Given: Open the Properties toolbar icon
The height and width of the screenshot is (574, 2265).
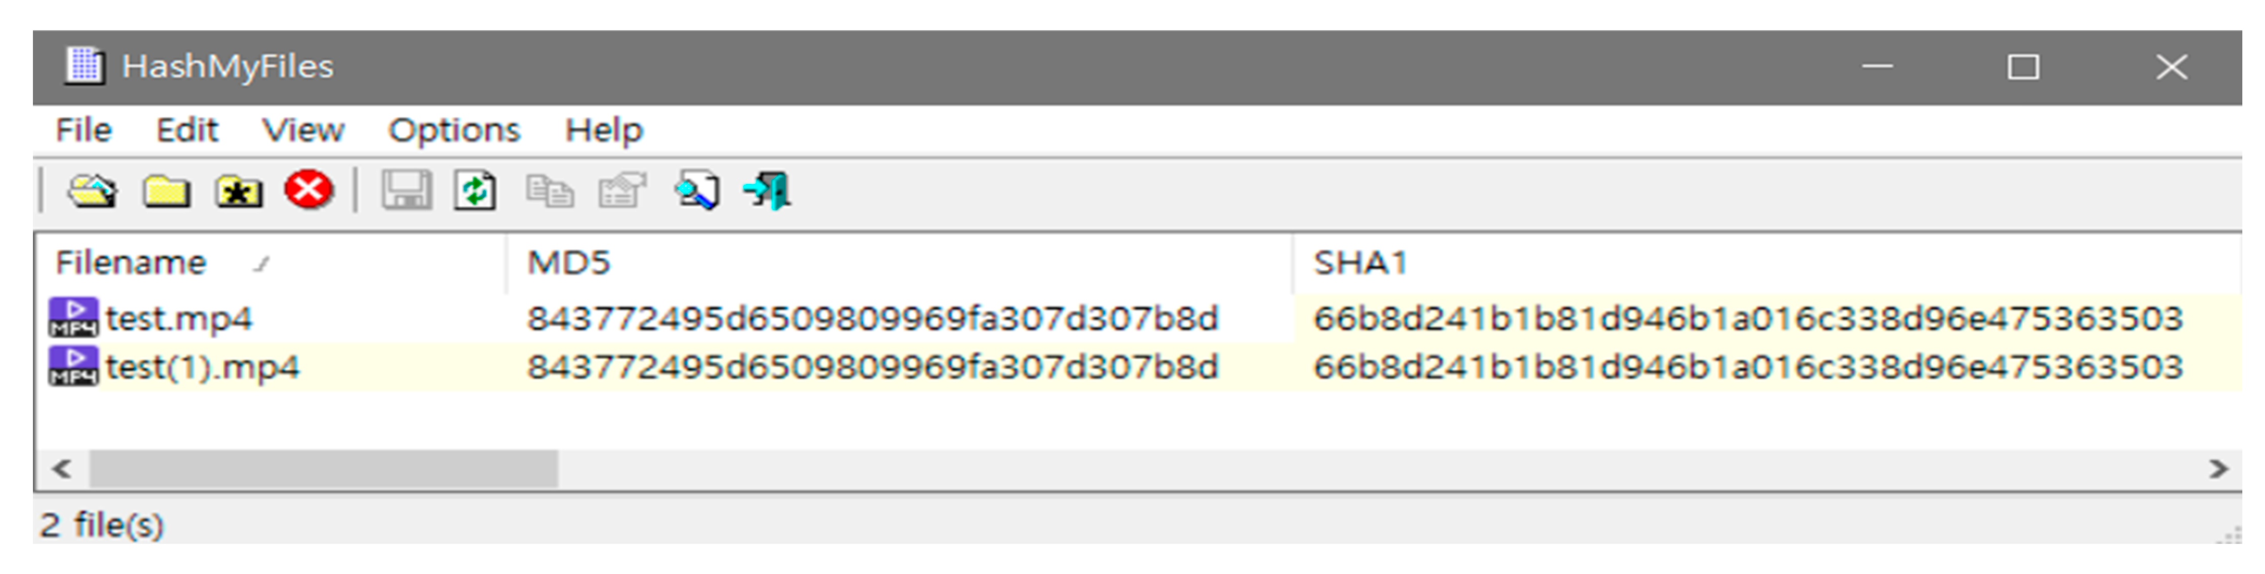Looking at the screenshot, I should 621,191.
